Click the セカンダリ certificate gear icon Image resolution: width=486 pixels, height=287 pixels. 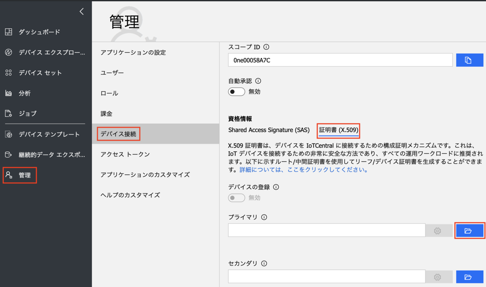(x=437, y=277)
